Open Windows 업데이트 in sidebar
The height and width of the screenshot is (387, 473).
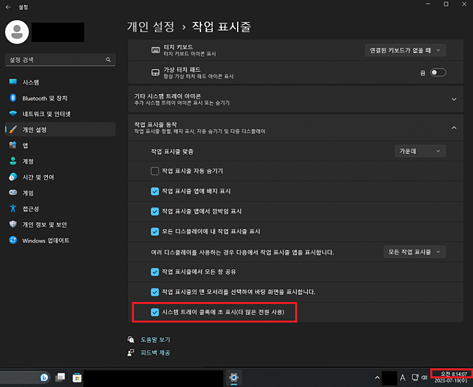(46, 241)
